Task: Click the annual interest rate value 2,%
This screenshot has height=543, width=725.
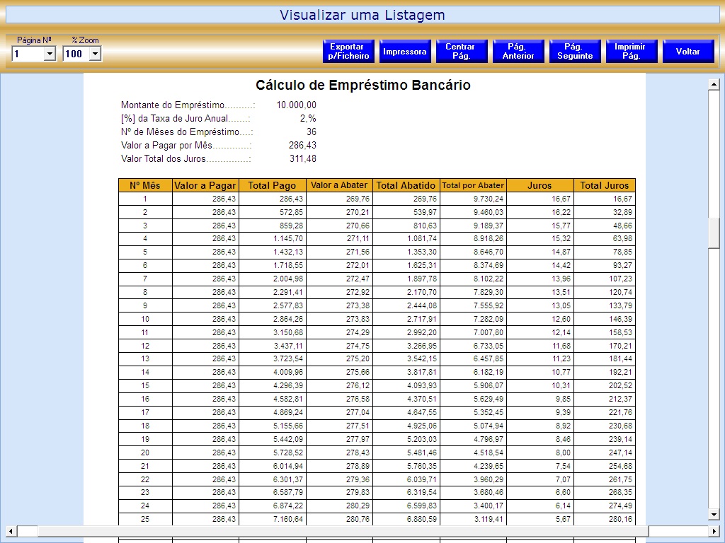Action: click(x=308, y=118)
